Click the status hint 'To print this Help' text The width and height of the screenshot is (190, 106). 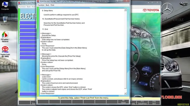coord(83,98)
